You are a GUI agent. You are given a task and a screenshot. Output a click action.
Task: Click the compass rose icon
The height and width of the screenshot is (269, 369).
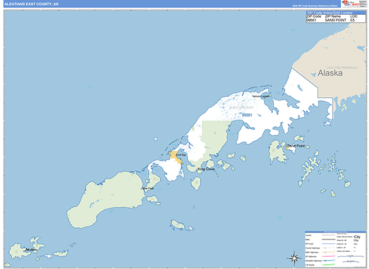point(290,257)
